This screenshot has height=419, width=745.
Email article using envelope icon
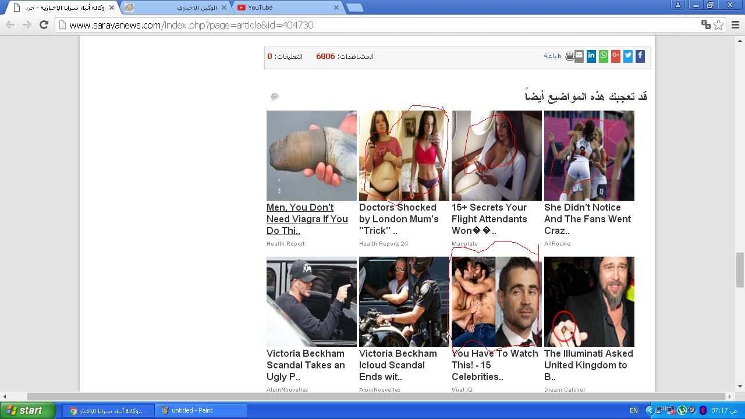click(579, 56)
